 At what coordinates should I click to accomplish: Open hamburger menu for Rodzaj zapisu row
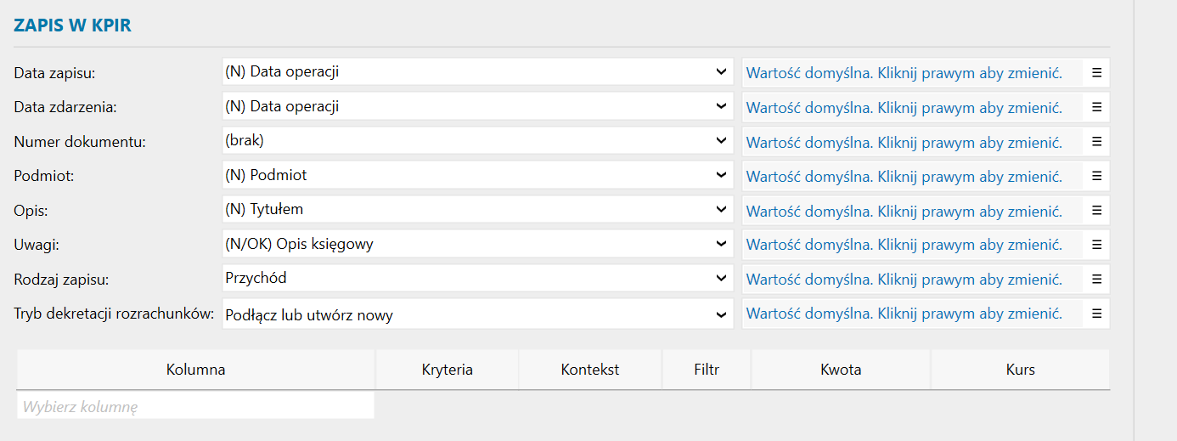[1096, 279]
